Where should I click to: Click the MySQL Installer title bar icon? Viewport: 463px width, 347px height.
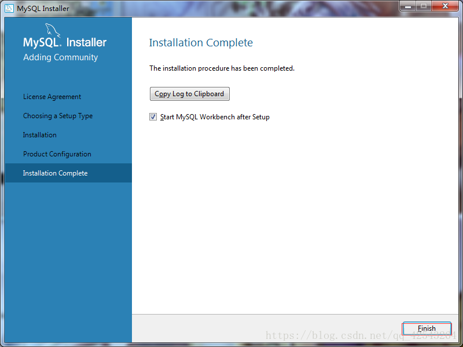(9, 8)
